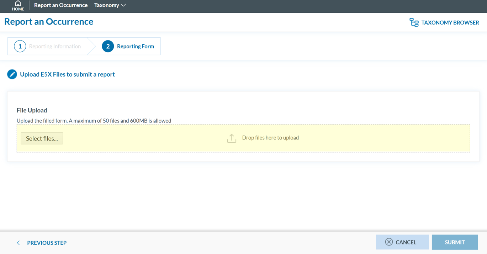Image resolution: width=487 pixels, height=254 pixels.
Task: Select the Reporting Form step label
Action: (x=135, y=46)
